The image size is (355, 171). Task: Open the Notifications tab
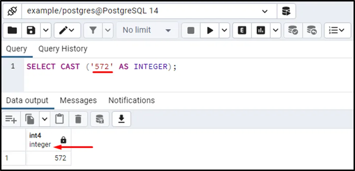[131, 100]
